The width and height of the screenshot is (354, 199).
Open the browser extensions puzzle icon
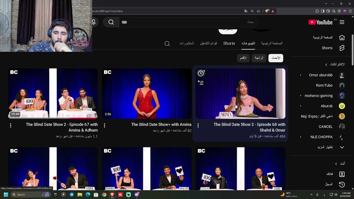click(317, 11)
